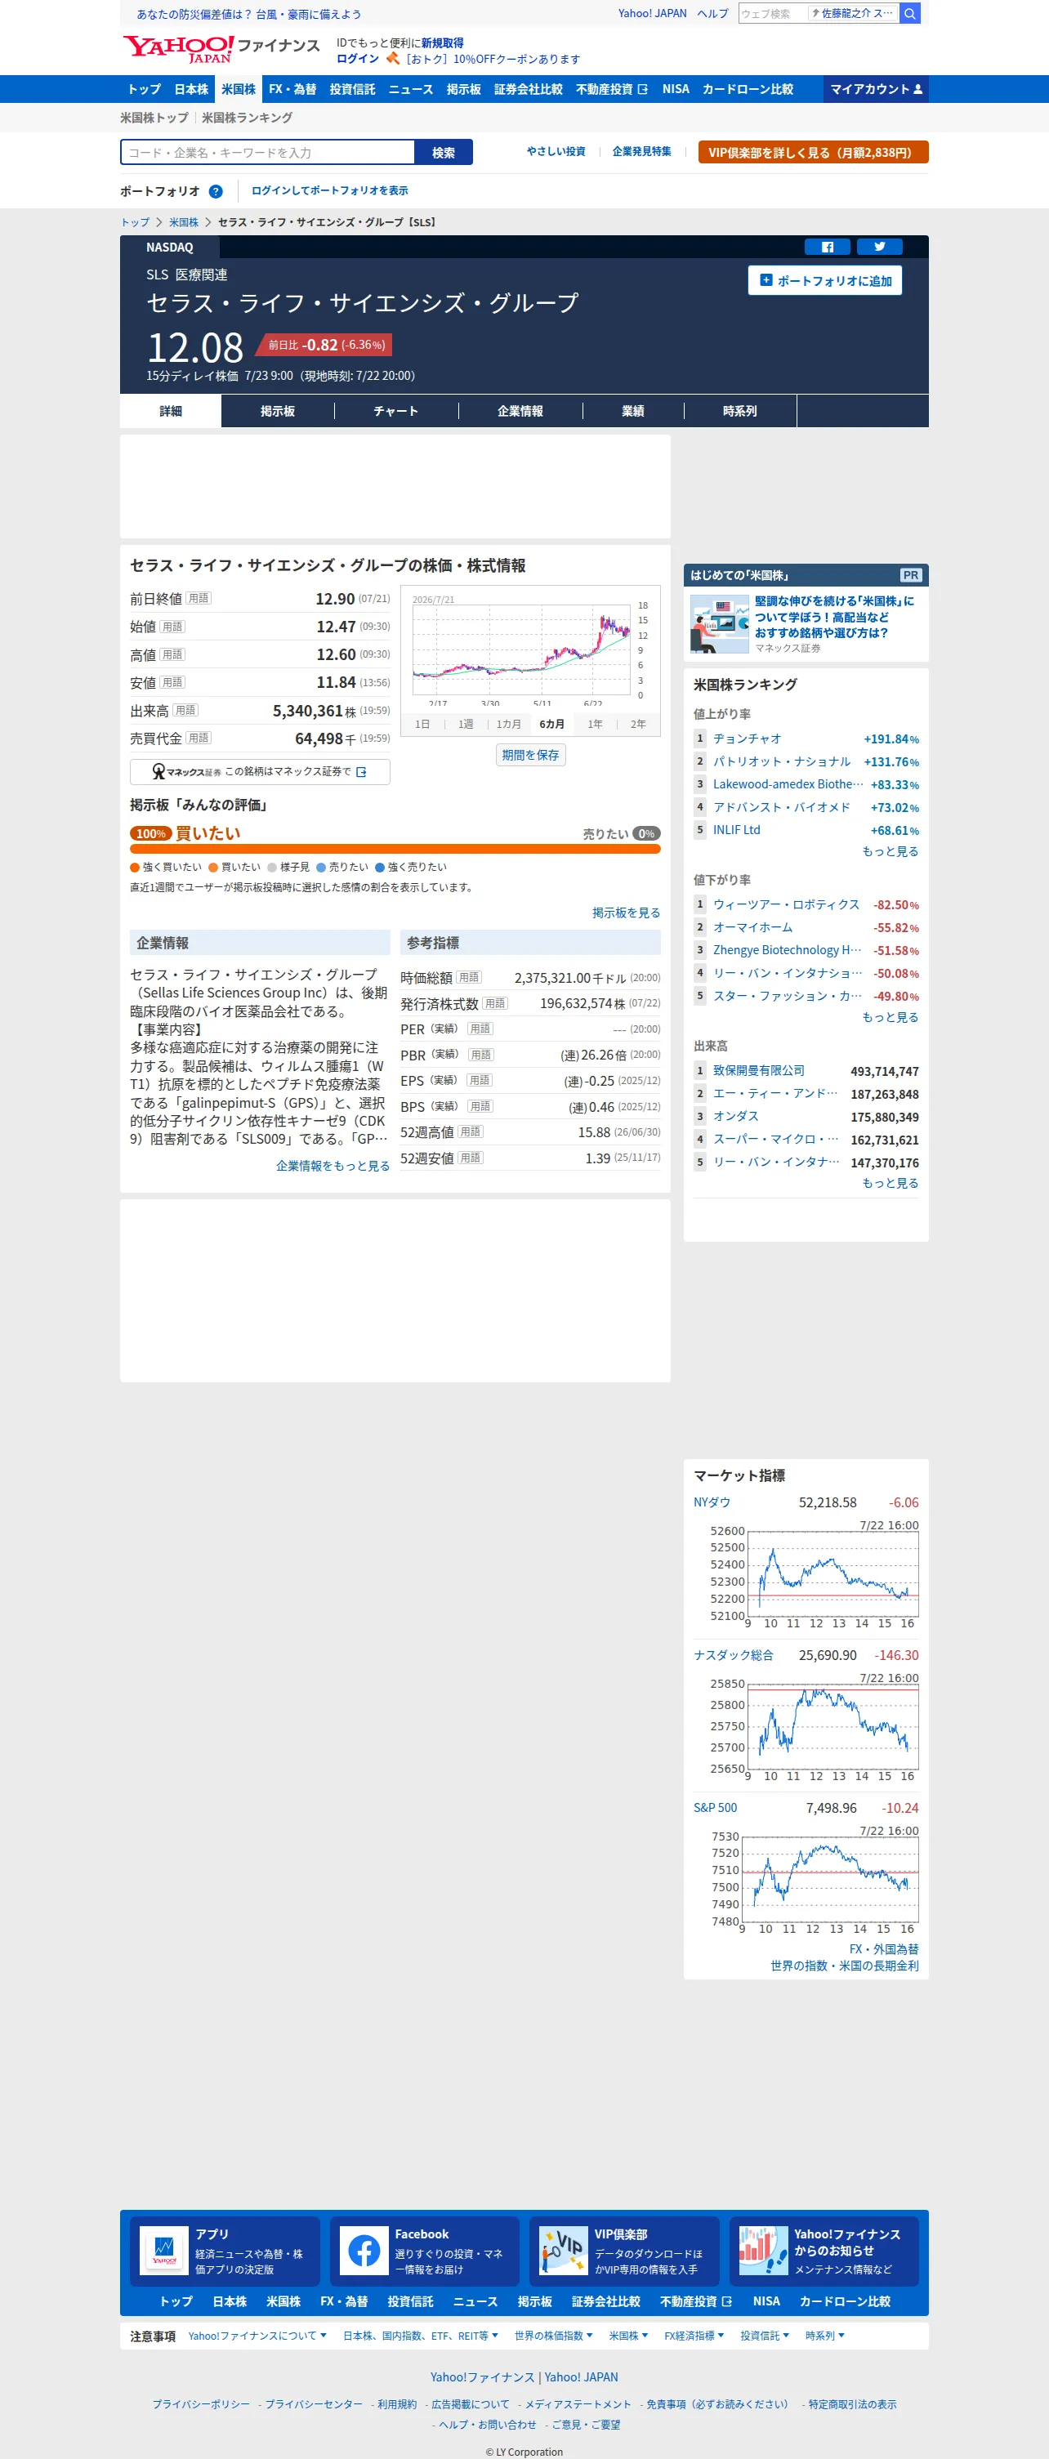Click the 用語 badge beside 売買代金

(x=199, y=738)
